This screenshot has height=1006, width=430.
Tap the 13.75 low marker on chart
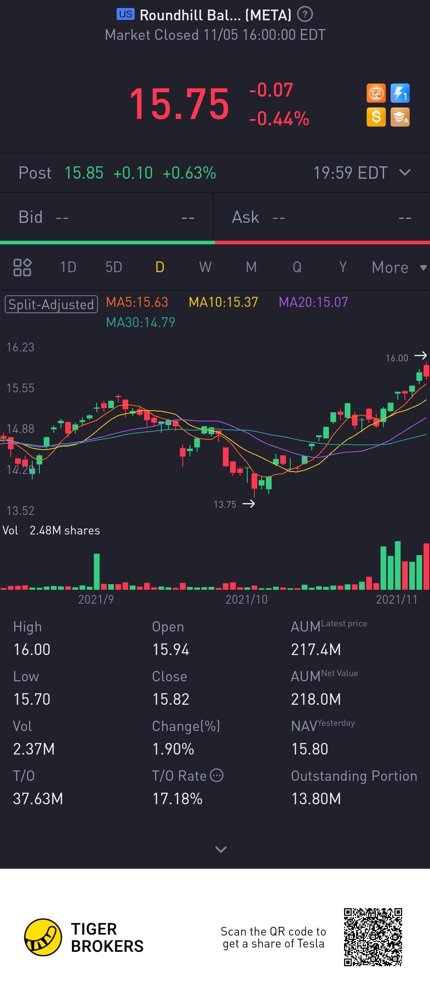pyautogui.click(x=235, y=504)
